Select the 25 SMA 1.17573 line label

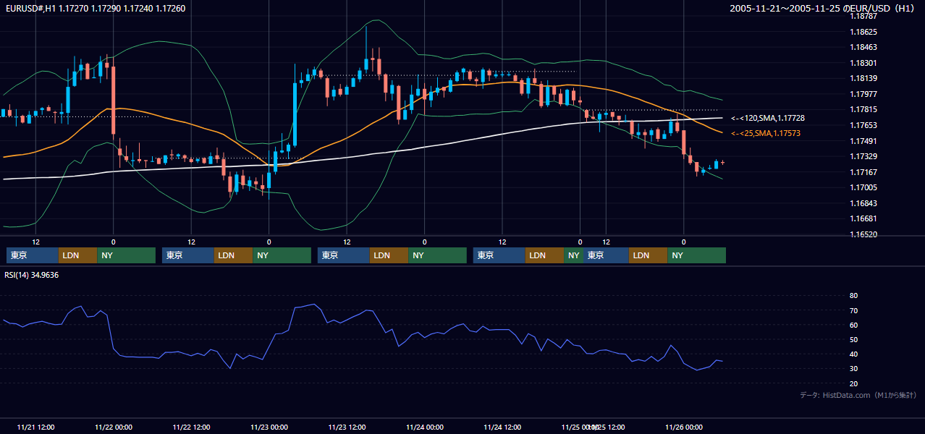click(766, 134)
